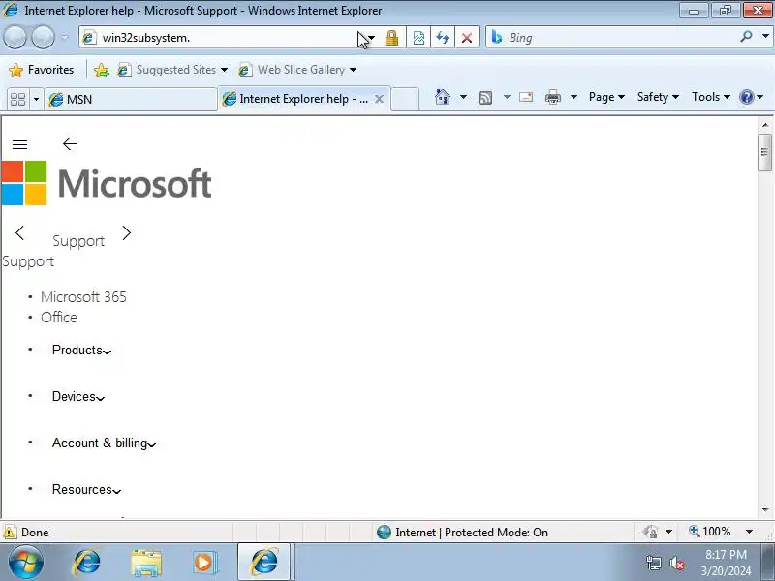Click the Compatibility View icon
The height and width of the screenshot is (581, 775).
pyautogui.click(x=418, y=38)
